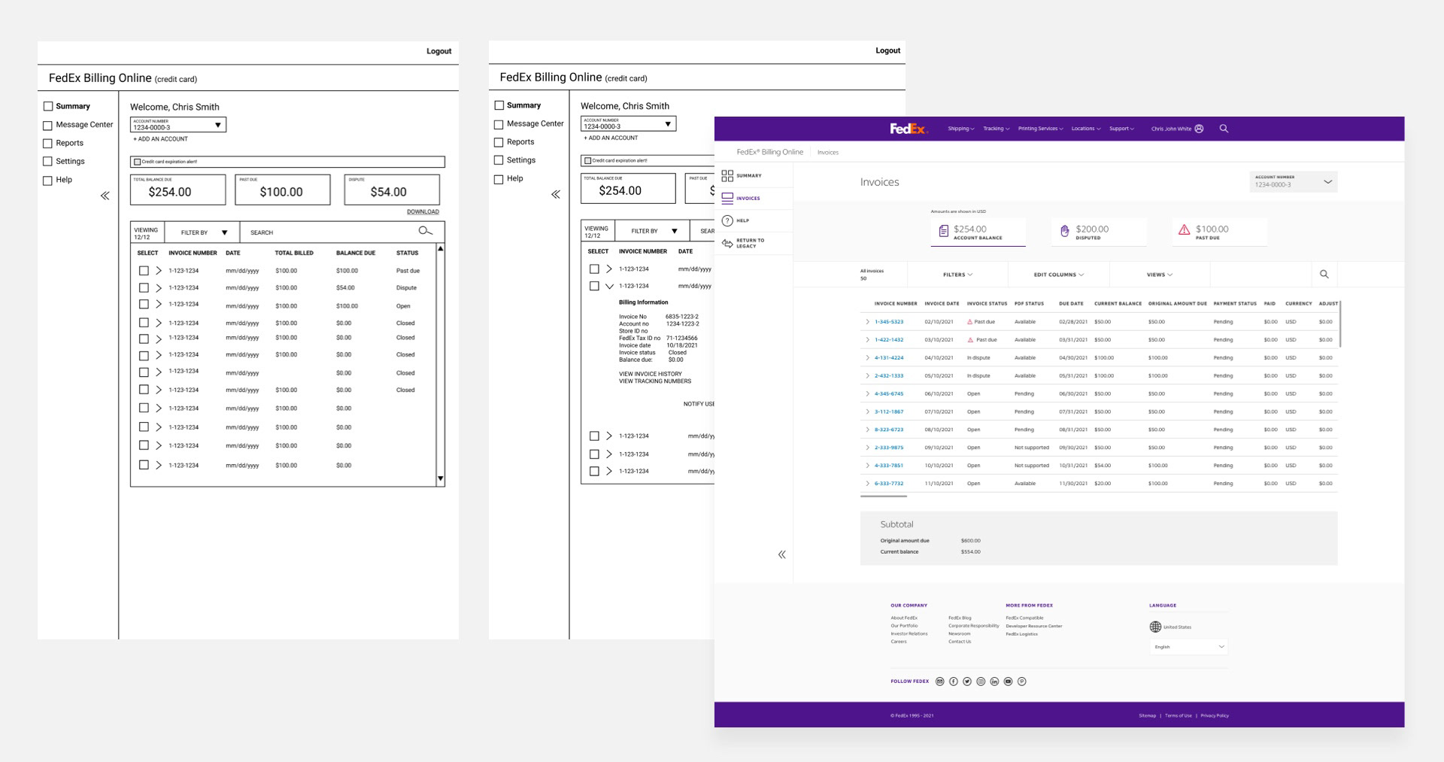Open the Support menu in the FedEx header
Screen dimensions: 1444x762
(1121, 129)
